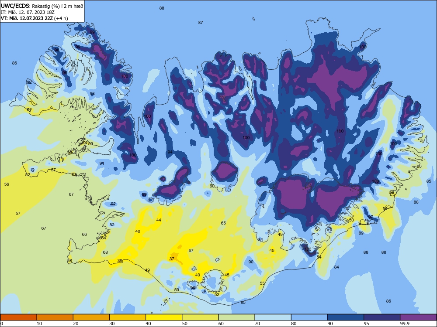Click the 80–90 sky blue legend swatch
This screenshot has height=327, width=437.
point(309,317)
